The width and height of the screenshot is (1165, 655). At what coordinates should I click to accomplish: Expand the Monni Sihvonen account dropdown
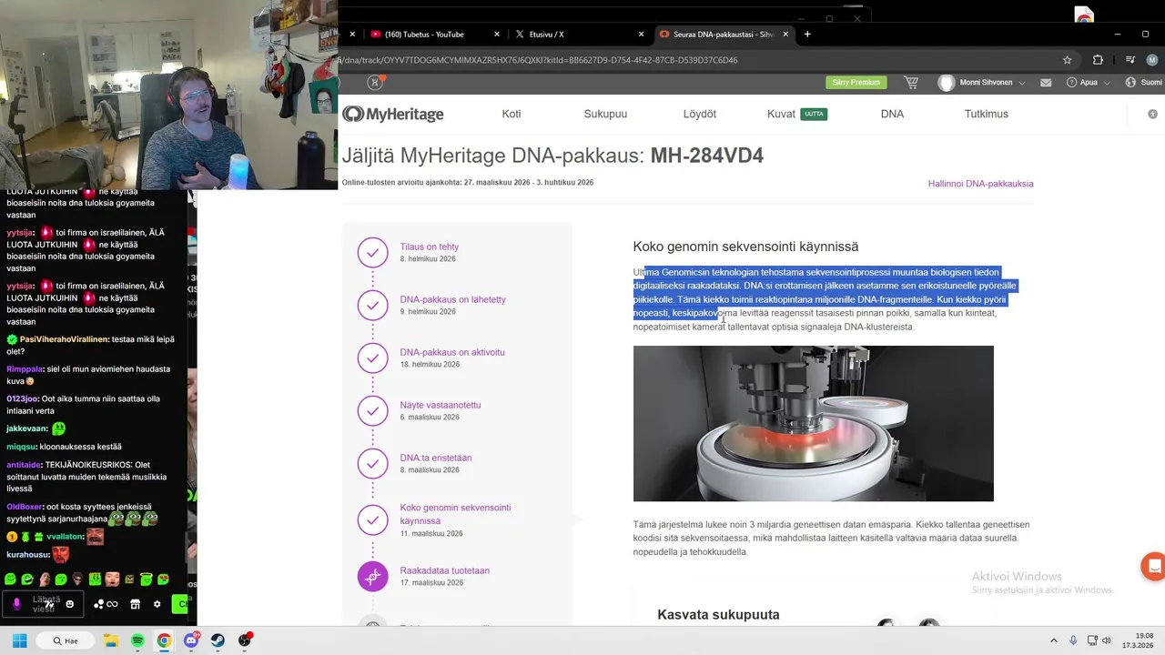point(1022,83)
